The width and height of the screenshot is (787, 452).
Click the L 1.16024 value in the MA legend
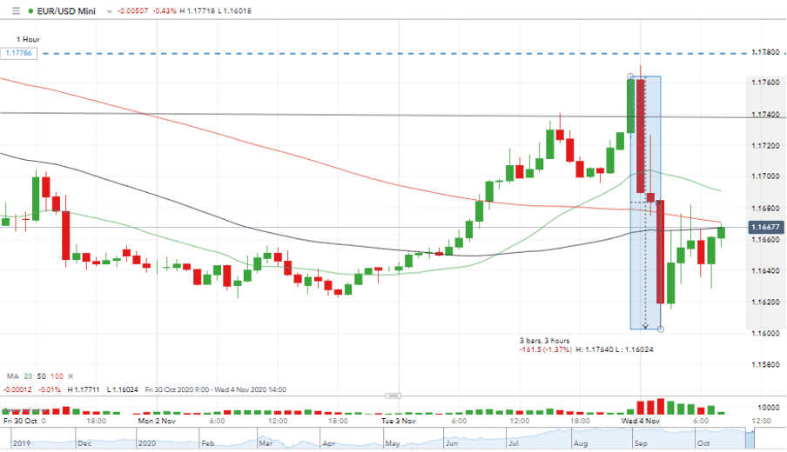[x=123, y=389]
